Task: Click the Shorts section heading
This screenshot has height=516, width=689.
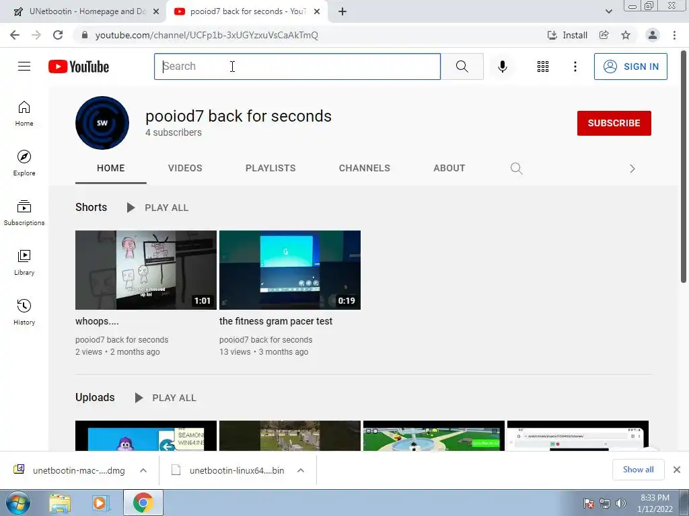Action: pyautogui.click(x=91, y=207)
